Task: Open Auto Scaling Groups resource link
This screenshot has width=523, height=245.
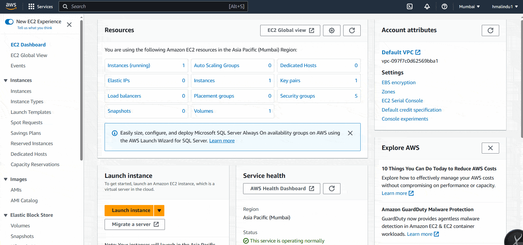Action: (216, 65)
